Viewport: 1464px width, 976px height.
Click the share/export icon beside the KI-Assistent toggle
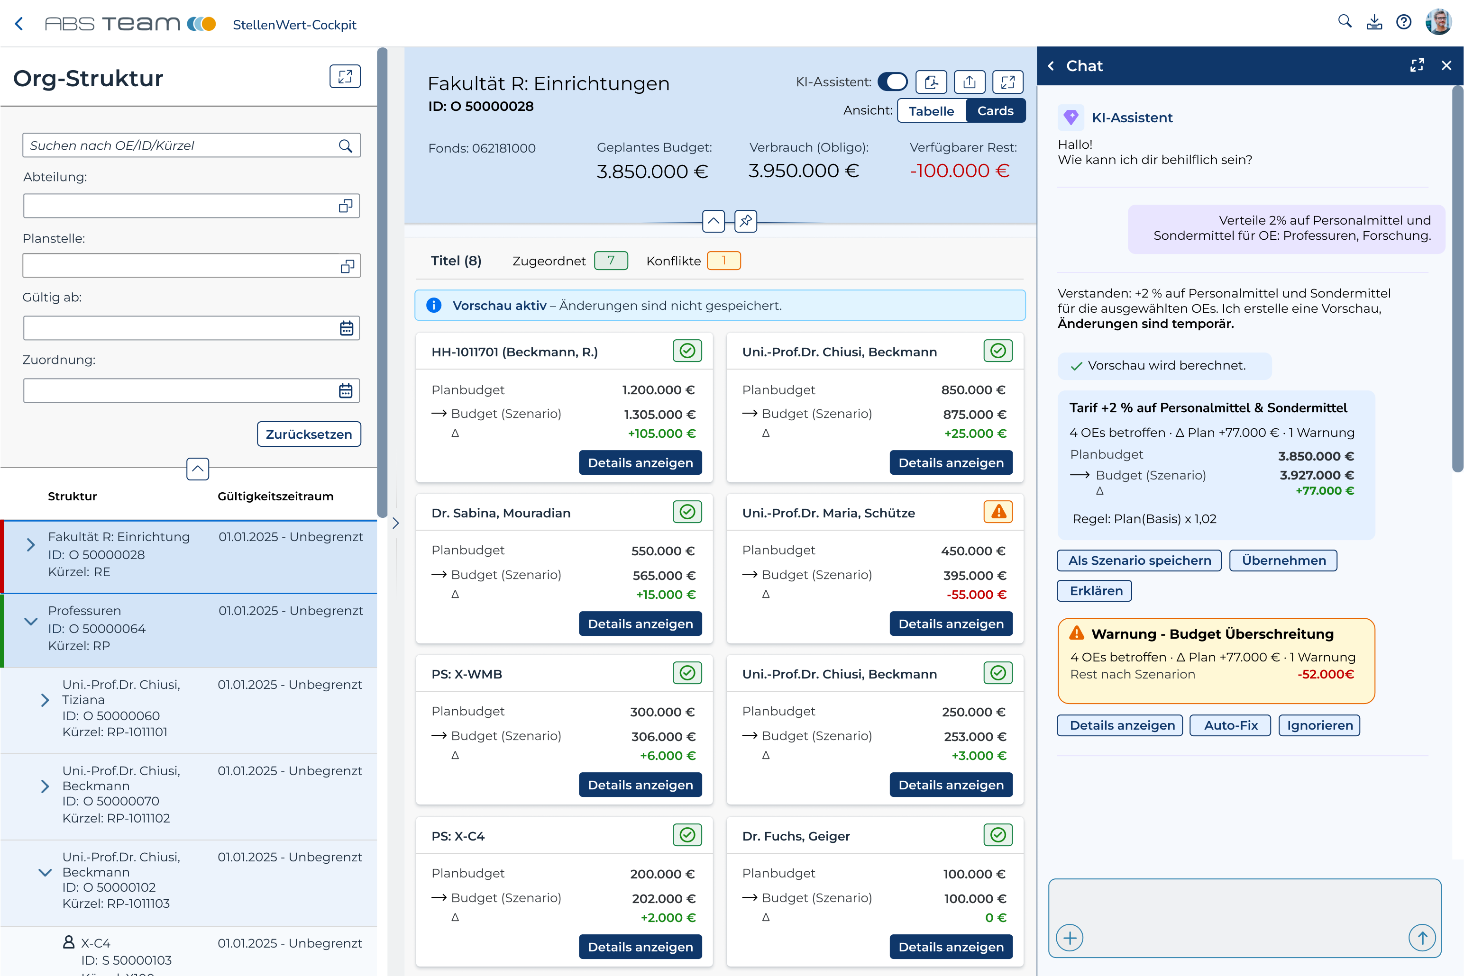tap(970, 82)
